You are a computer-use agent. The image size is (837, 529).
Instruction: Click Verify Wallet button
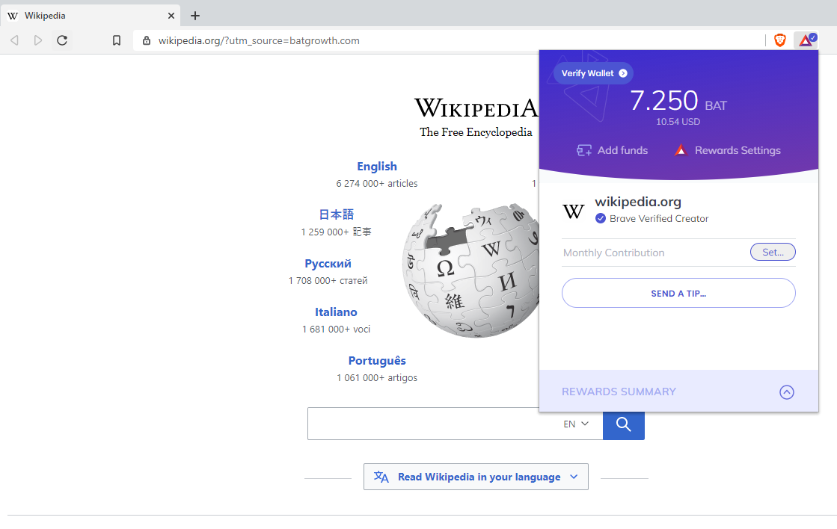click(594, 73)
